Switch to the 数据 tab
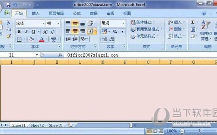217x135 pixels. click(x=94, y=13)
